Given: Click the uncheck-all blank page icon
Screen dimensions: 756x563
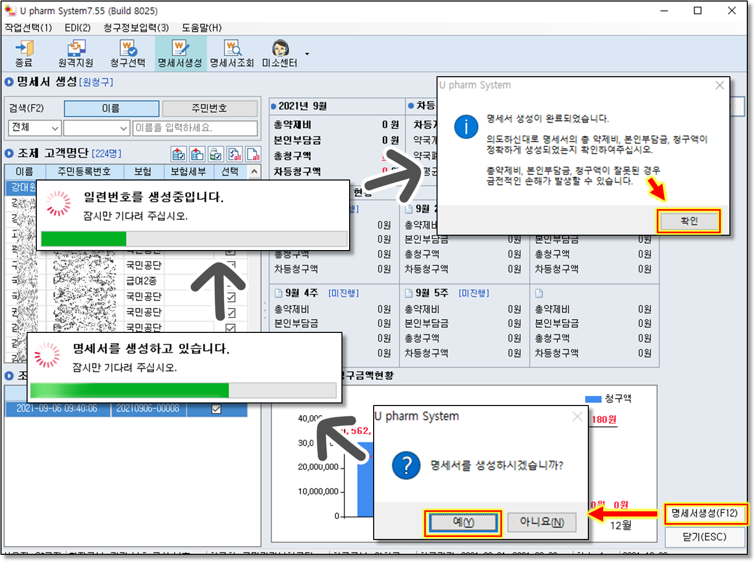Looking at the screenshot, I should [253, 154].
